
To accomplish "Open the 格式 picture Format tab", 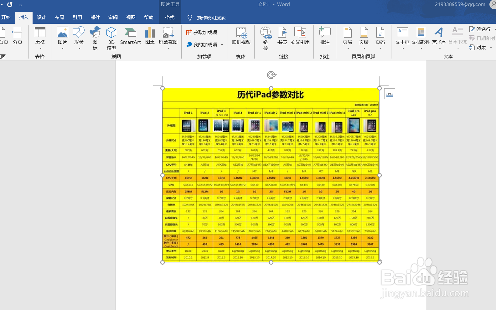I will click(x=170, y=18).
